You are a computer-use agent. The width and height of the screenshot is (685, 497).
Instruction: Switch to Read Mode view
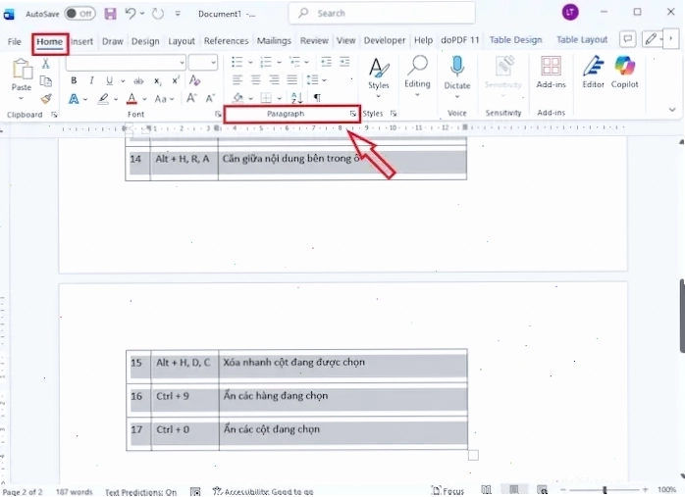pyautogui.click(x=486, y=490)
